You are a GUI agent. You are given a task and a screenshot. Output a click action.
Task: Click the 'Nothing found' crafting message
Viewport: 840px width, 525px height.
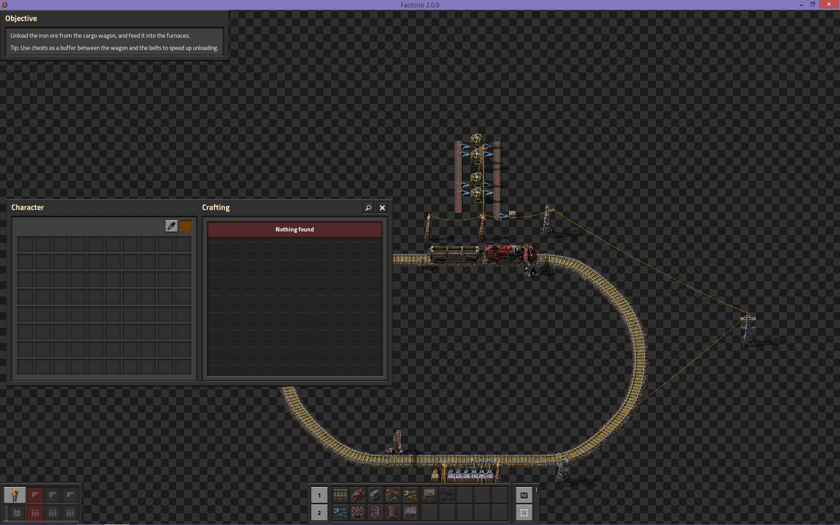point(295,229)
